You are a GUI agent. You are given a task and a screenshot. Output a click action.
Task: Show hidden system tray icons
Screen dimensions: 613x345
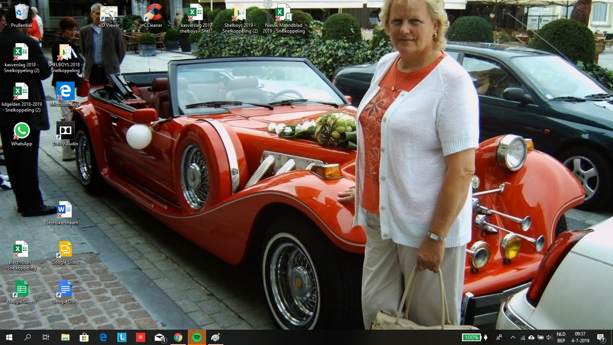[513, 337]
